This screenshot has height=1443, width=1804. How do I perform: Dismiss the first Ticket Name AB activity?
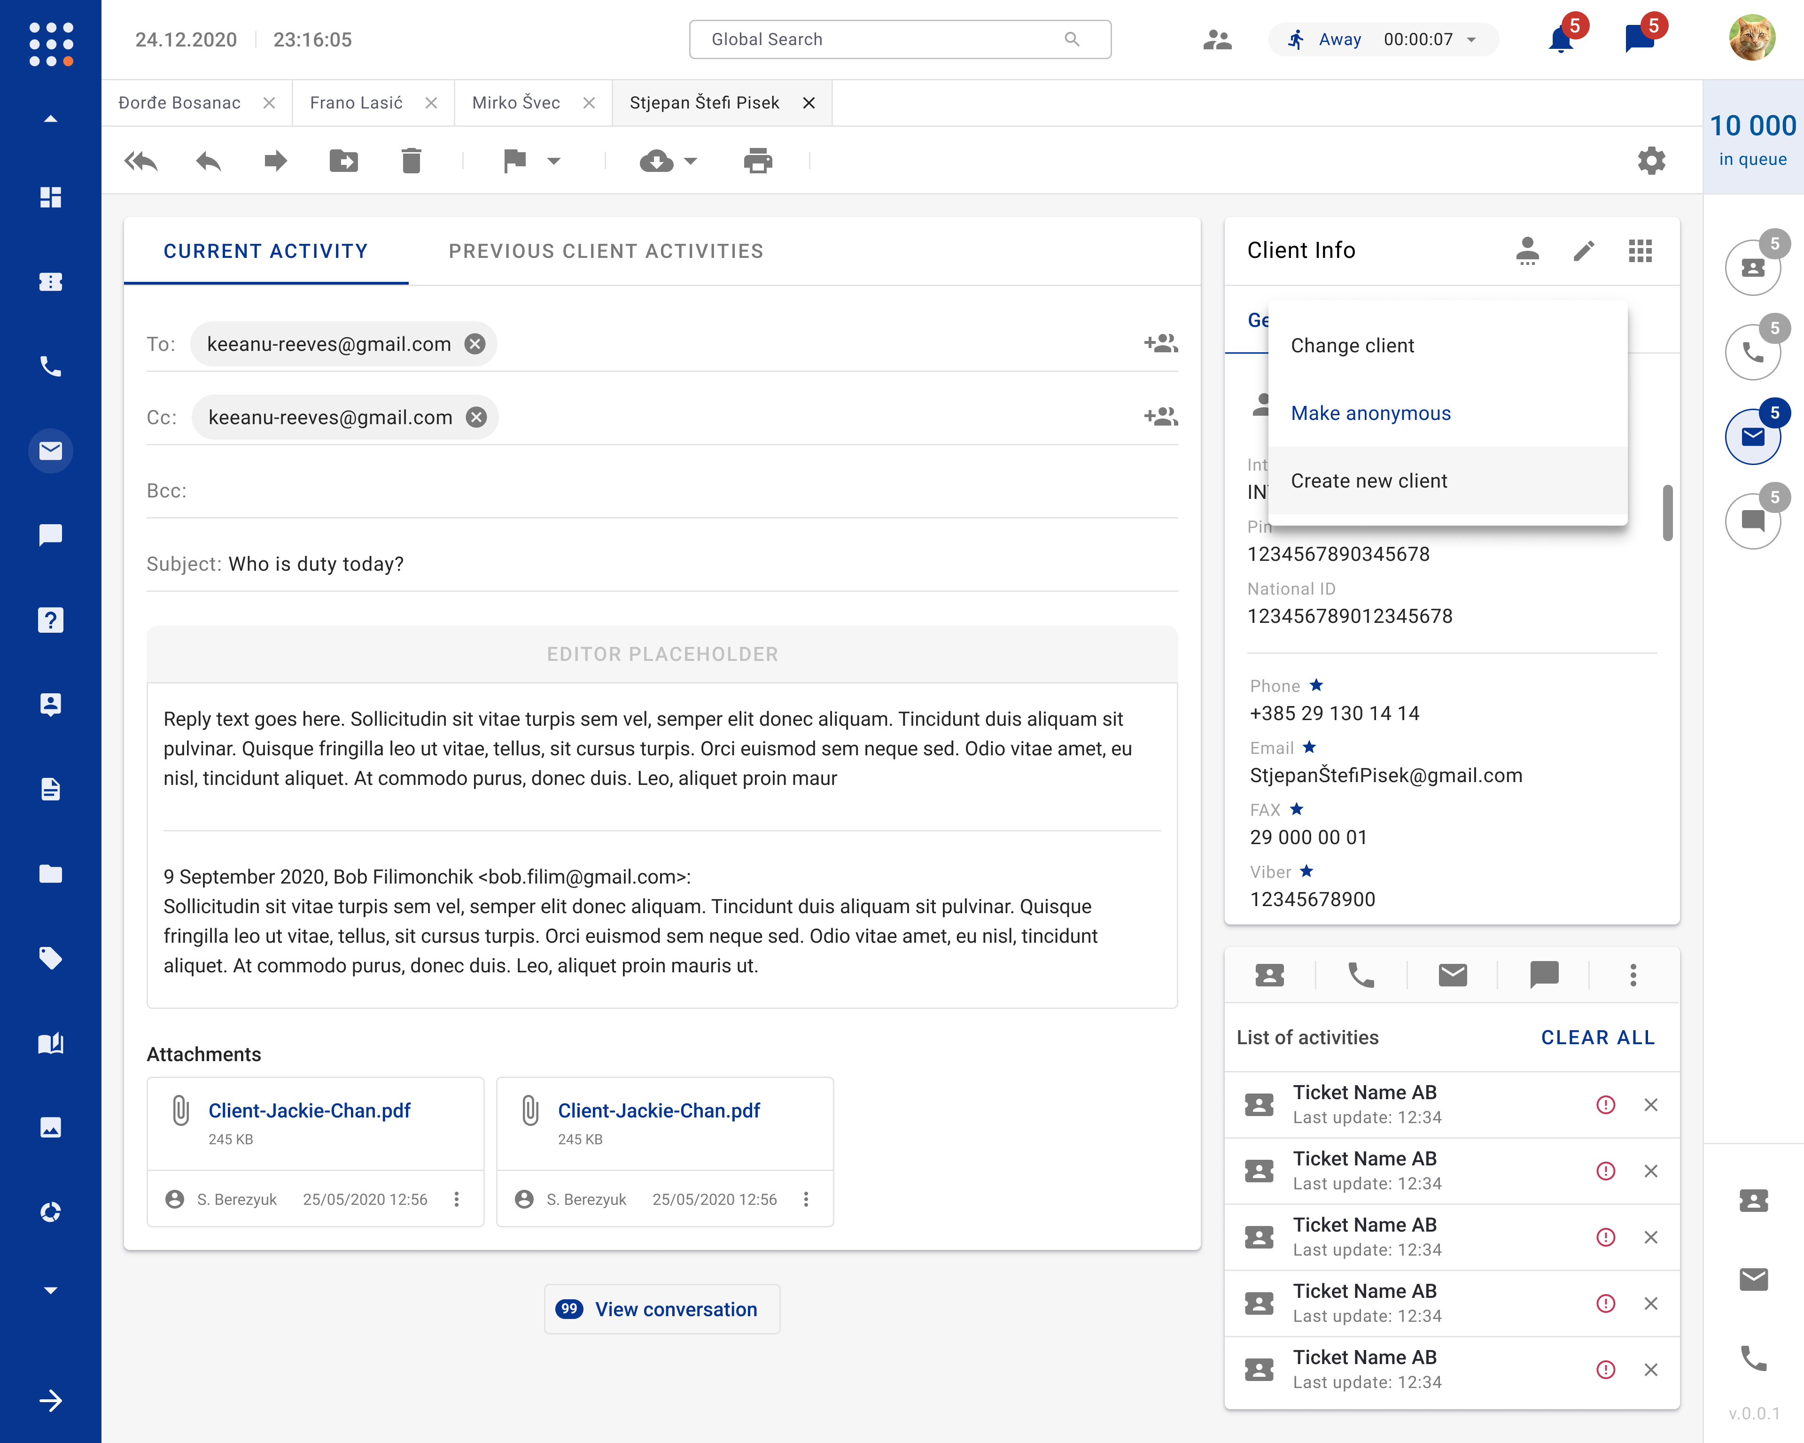1650,1105
